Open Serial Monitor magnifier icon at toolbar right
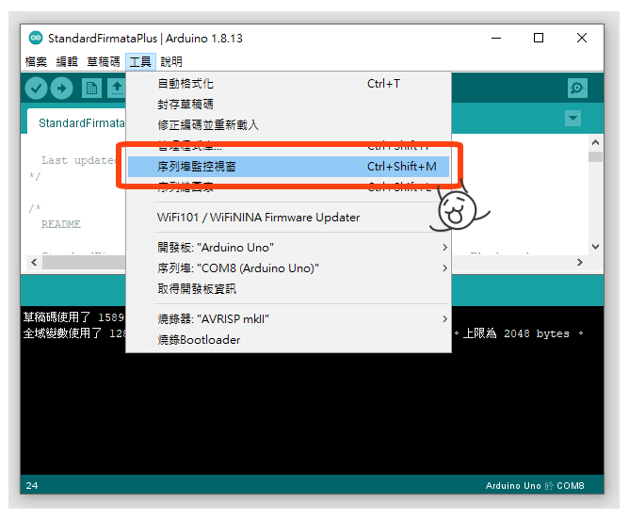Image resolution: width=629 pixels, height=519 pixels. [x=577, y=88]
